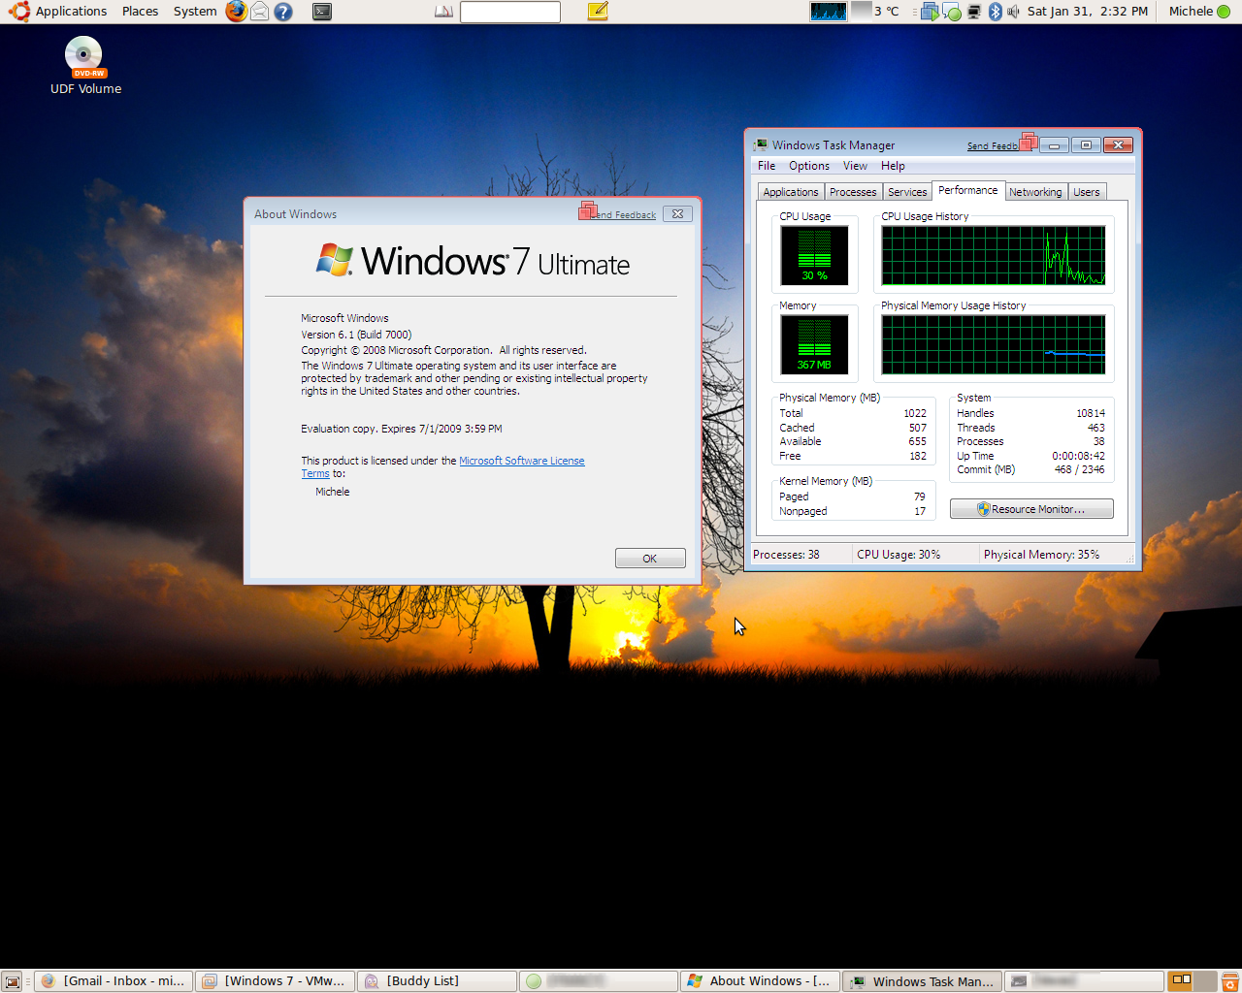This screenshot has width=1242, height=993.
Task: Click the Memory meter showing 367 MB
Action: tap(815, 344)
